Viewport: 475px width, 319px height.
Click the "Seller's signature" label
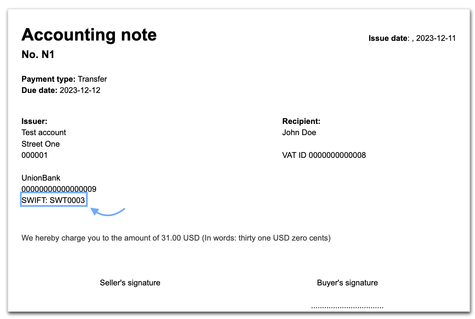click(130, 283)
